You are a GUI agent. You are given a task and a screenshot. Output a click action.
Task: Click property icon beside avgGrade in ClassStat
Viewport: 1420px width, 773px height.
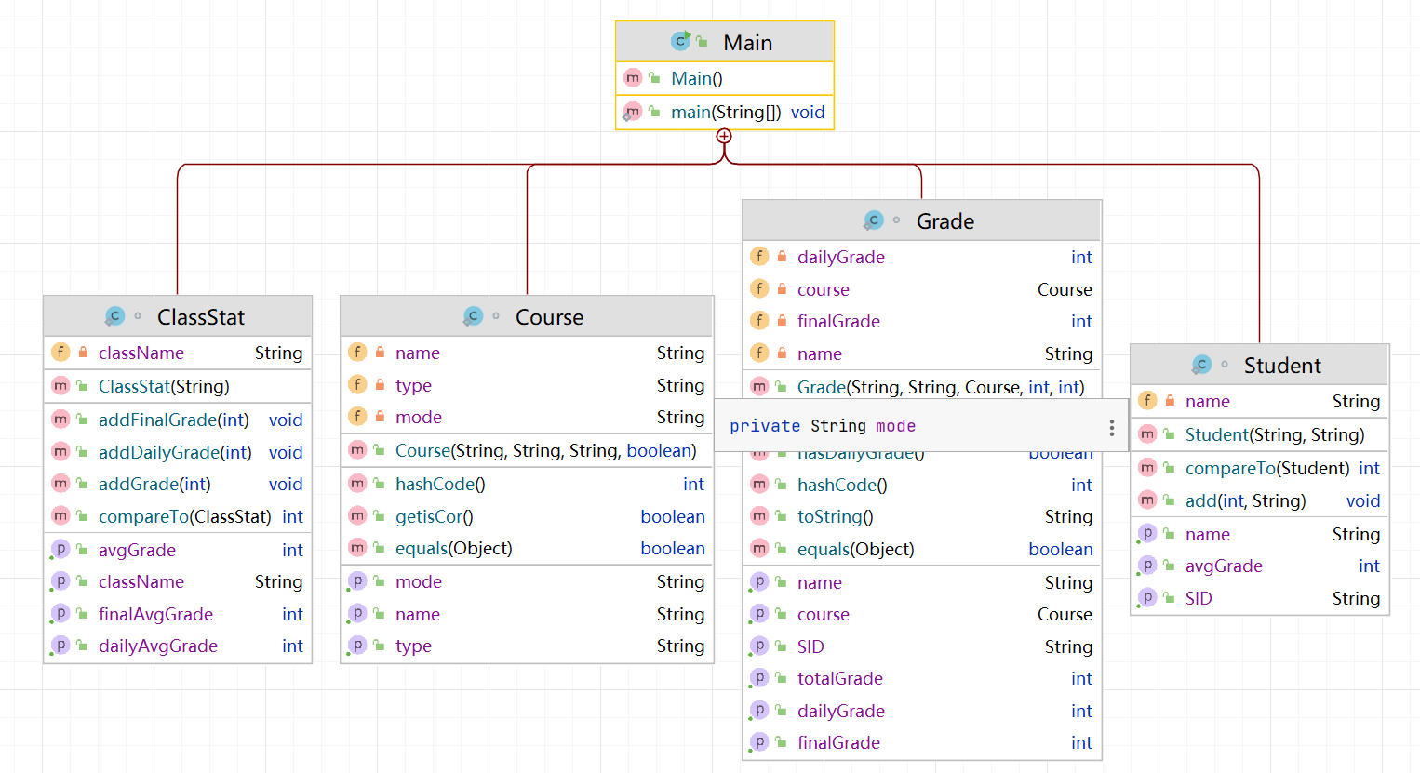point(60,549)
